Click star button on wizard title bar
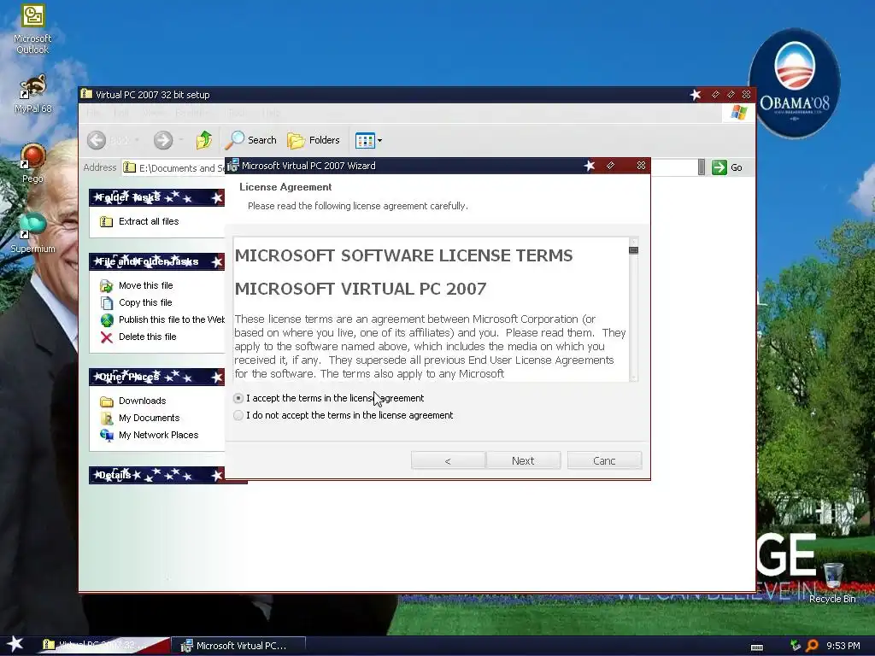Viewport: 875px width, 656px height. [590, 166]
